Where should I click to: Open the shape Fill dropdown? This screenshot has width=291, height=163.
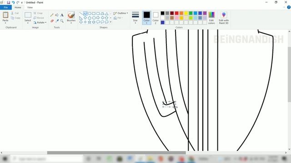(x=118, y=18)
